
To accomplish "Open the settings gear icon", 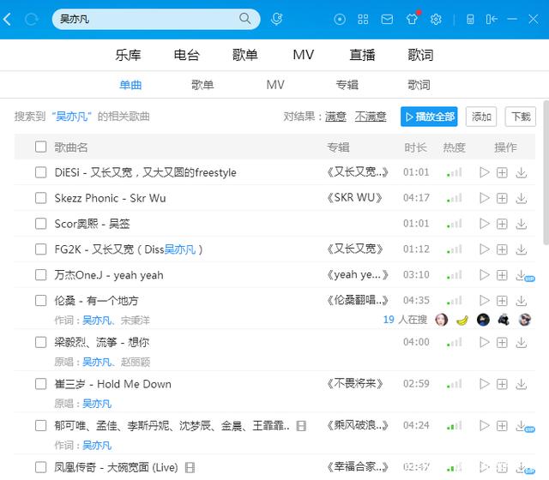I will pyautogui.click(x=436, y=19).
